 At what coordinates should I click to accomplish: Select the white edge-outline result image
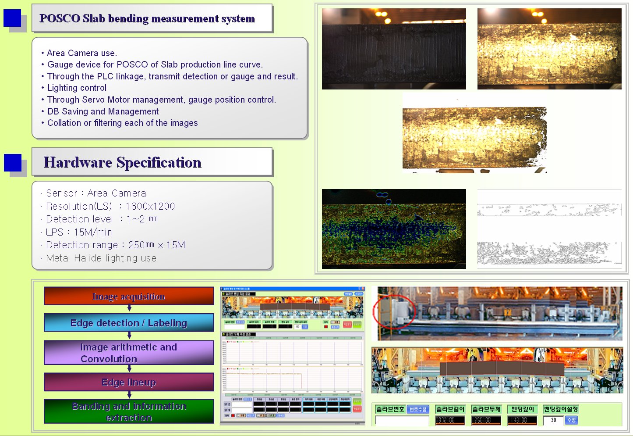point(549,229)
